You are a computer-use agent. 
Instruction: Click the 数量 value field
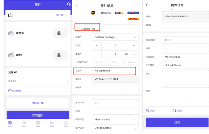115,46
